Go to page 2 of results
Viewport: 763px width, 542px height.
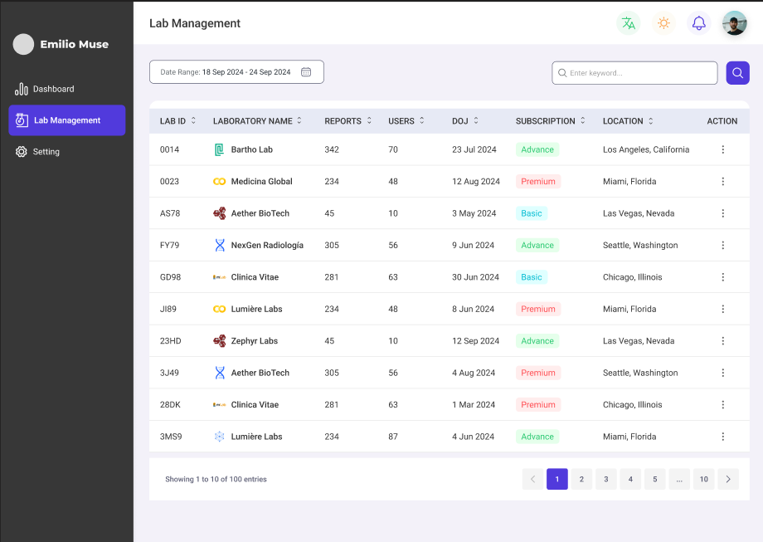coord(581,479)
